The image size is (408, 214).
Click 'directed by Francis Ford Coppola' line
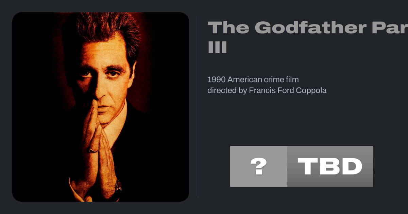[x=267, y=91]
